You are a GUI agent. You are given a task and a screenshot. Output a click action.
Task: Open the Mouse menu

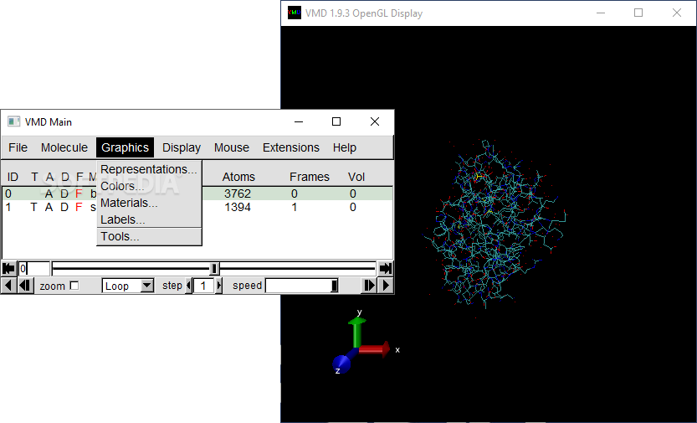coord(232,147)
